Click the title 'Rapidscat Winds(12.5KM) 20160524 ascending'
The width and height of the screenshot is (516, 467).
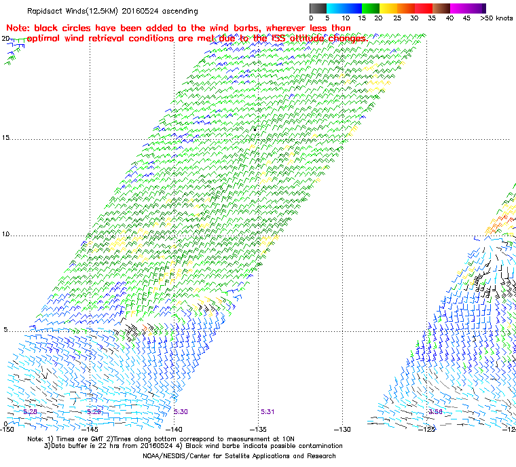coord(113,11)
